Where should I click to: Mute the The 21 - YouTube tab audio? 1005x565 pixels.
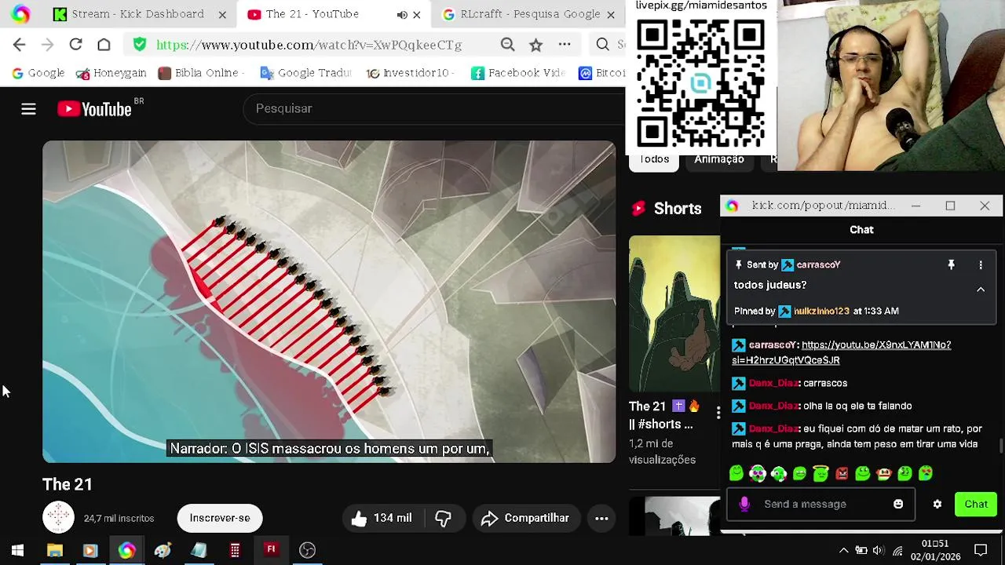tap(401, 14)
